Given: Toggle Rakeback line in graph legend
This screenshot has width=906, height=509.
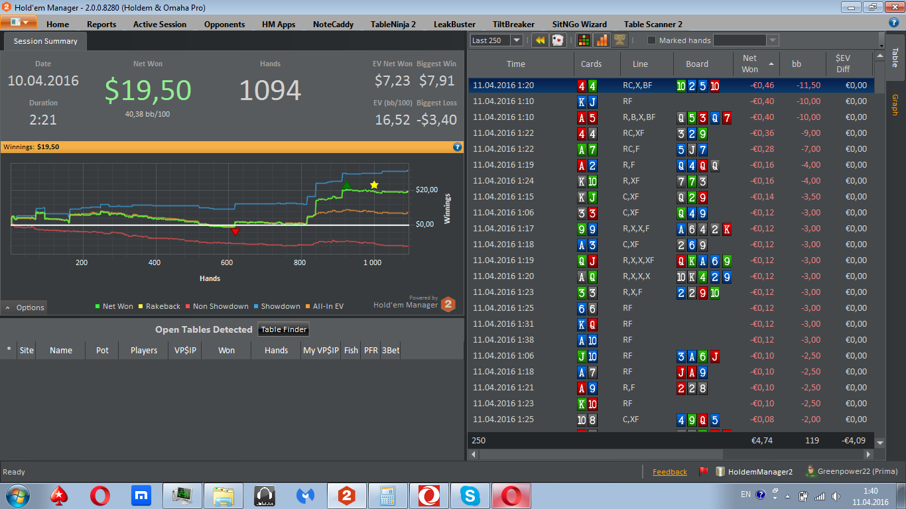Looking at the screenshot, I should coord(159,306).
